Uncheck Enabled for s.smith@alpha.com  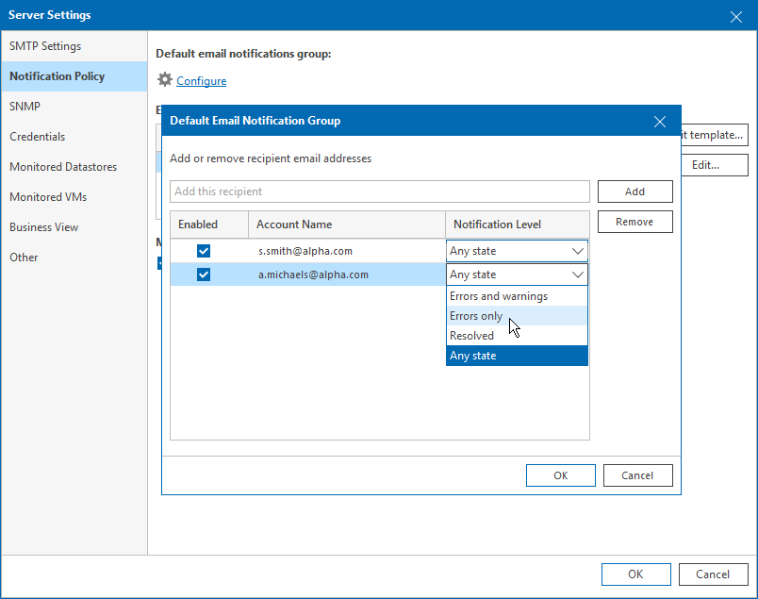204,251
